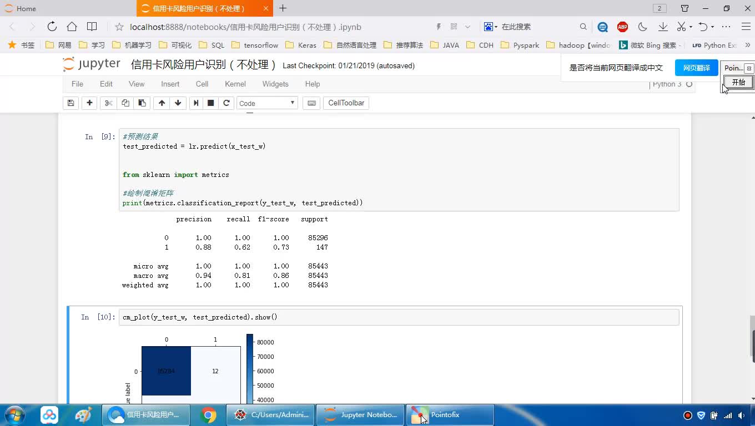This screenshot has width=755, height=426.
Task: Open the command palette keyboard icon
Action: coord(311,103)
